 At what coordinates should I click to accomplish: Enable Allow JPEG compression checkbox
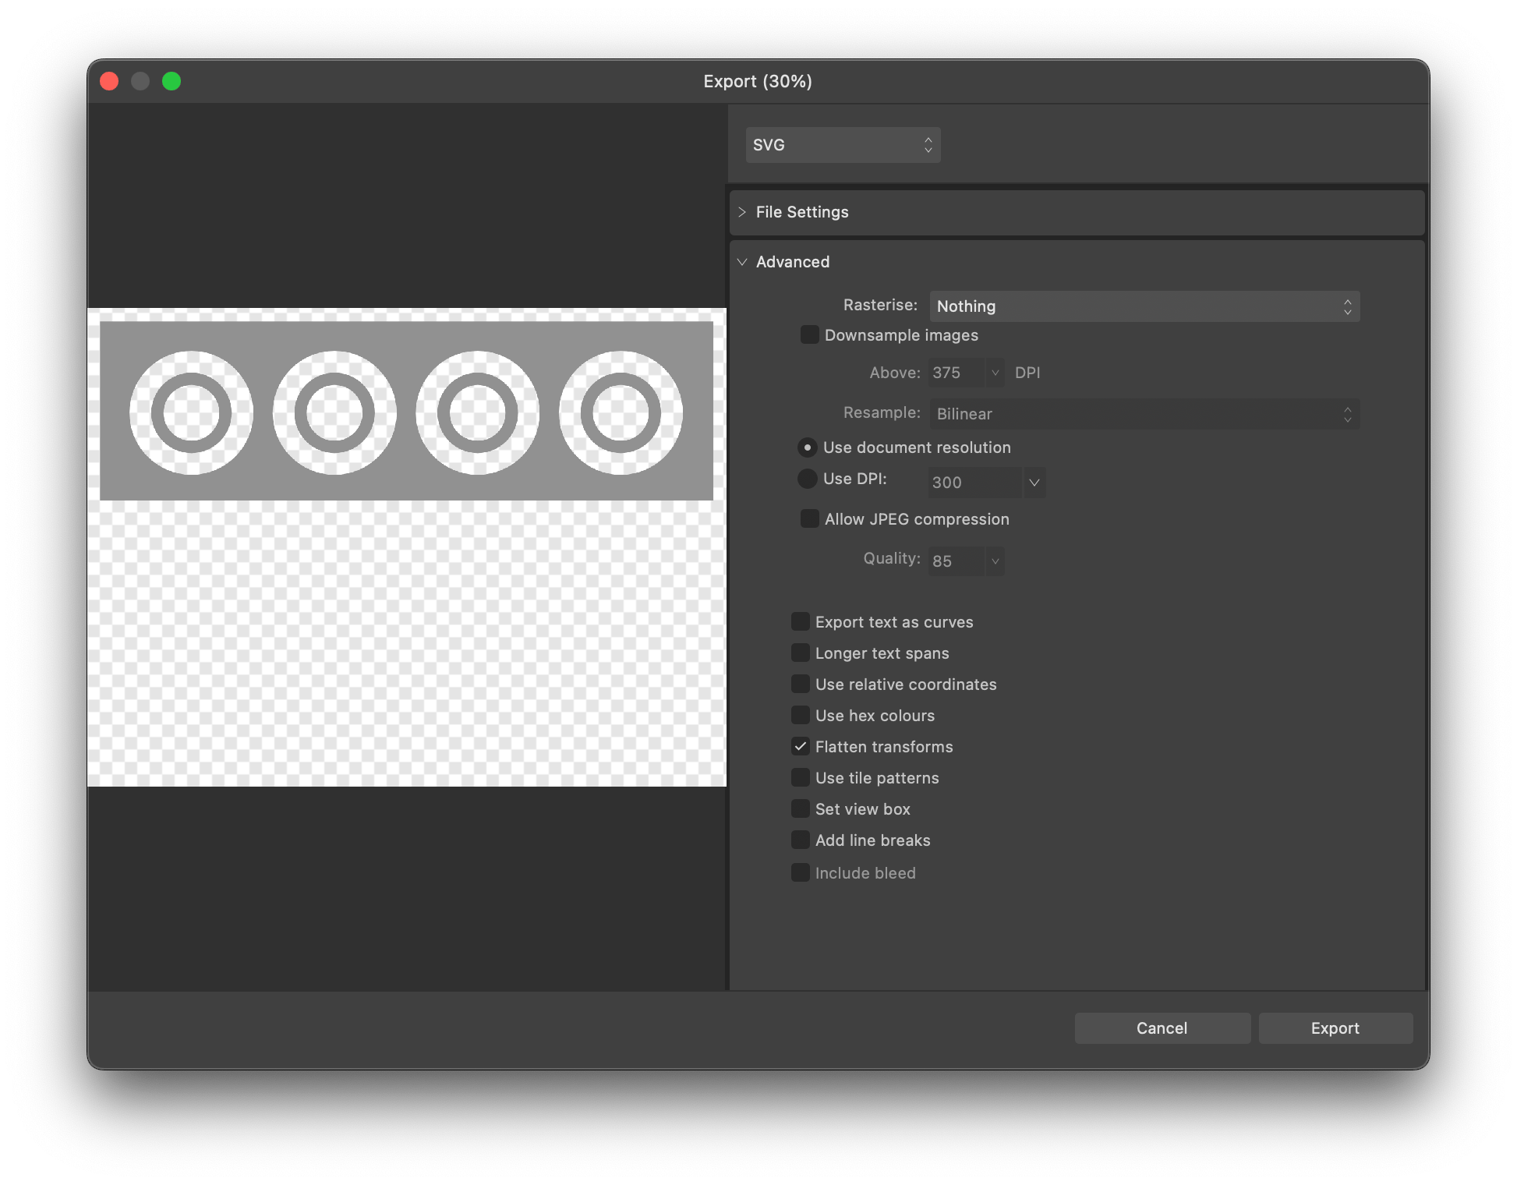tap(809, 519)
